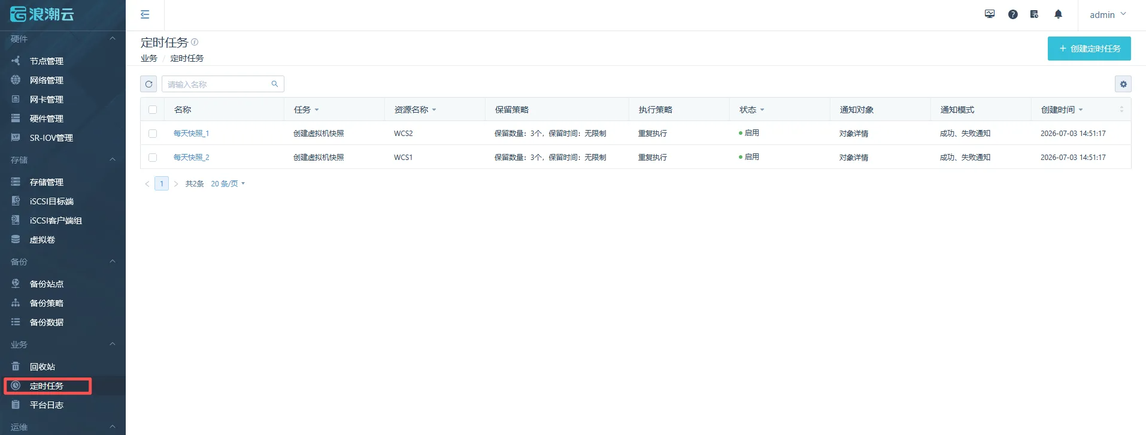Open the 每天快照_2 task link
Screen dimensions: 1146x435
pos(191,158)
